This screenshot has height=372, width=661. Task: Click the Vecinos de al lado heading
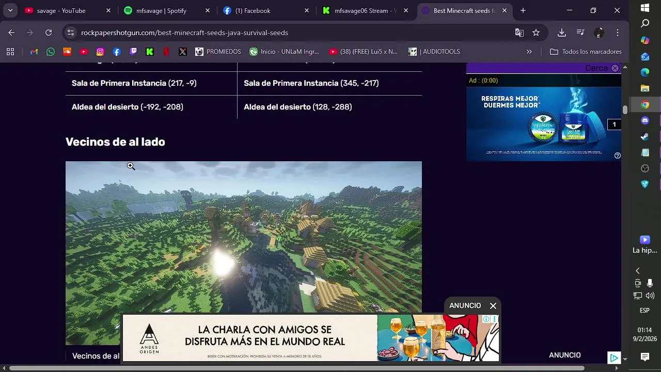pos(115,142)
